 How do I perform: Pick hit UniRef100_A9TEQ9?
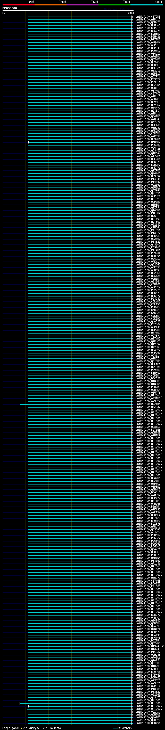point(148,222)
